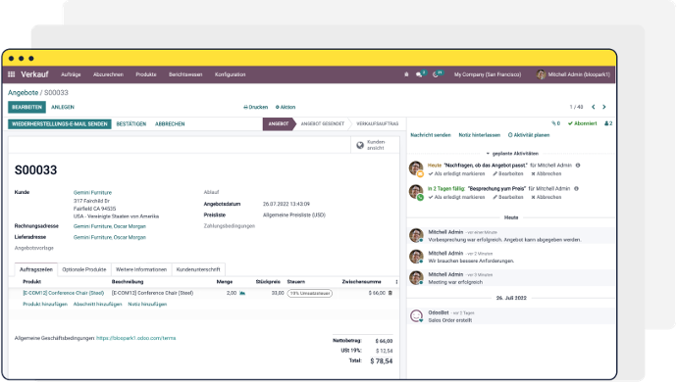The width and height of the screenshot is (677, 382).
Task: Select VERKAUFSAUFTRAG status stage
Action: 378,123
